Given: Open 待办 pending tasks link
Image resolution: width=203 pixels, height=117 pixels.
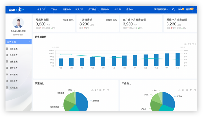Looking at the screenshot, I should pos(181,9).
